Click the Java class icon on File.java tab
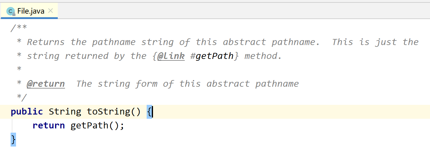The image size is (430, 155). (11, 11)
